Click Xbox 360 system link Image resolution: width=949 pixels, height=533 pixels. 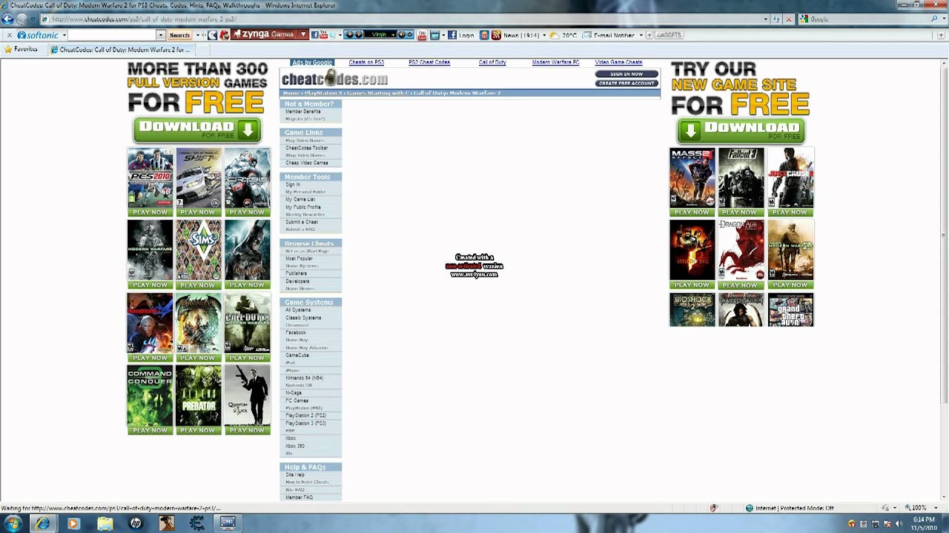pos(295,446)
